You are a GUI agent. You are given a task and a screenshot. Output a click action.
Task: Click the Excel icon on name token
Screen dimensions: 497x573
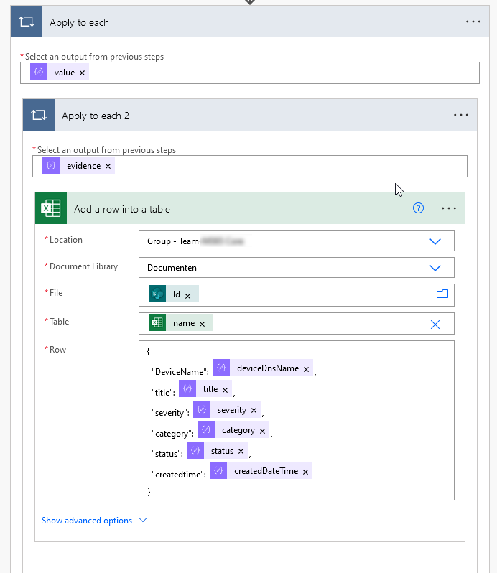click(x=157, y=322)
